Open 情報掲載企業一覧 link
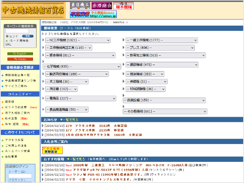The height and width of the screenshot is (183, 244). [17, 75]
